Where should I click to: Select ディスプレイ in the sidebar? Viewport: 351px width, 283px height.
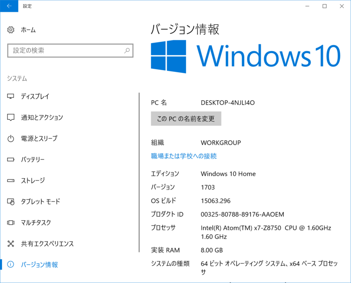(35, 96)
